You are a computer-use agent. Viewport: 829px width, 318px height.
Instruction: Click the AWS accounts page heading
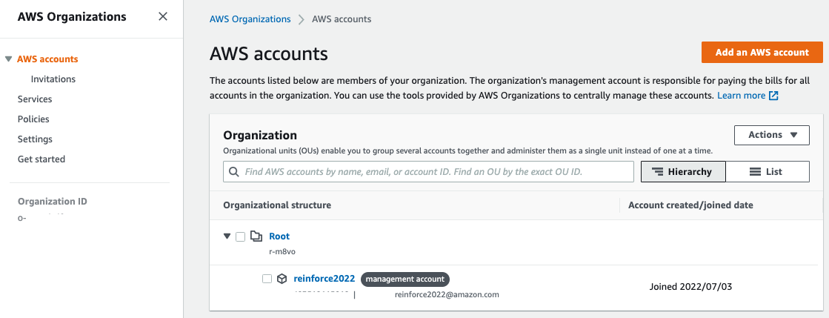point(269,54)
